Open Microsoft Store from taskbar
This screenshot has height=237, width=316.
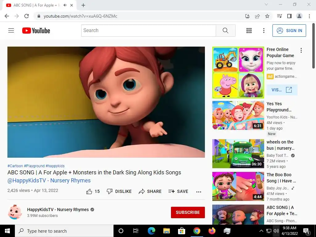point(181,231)
